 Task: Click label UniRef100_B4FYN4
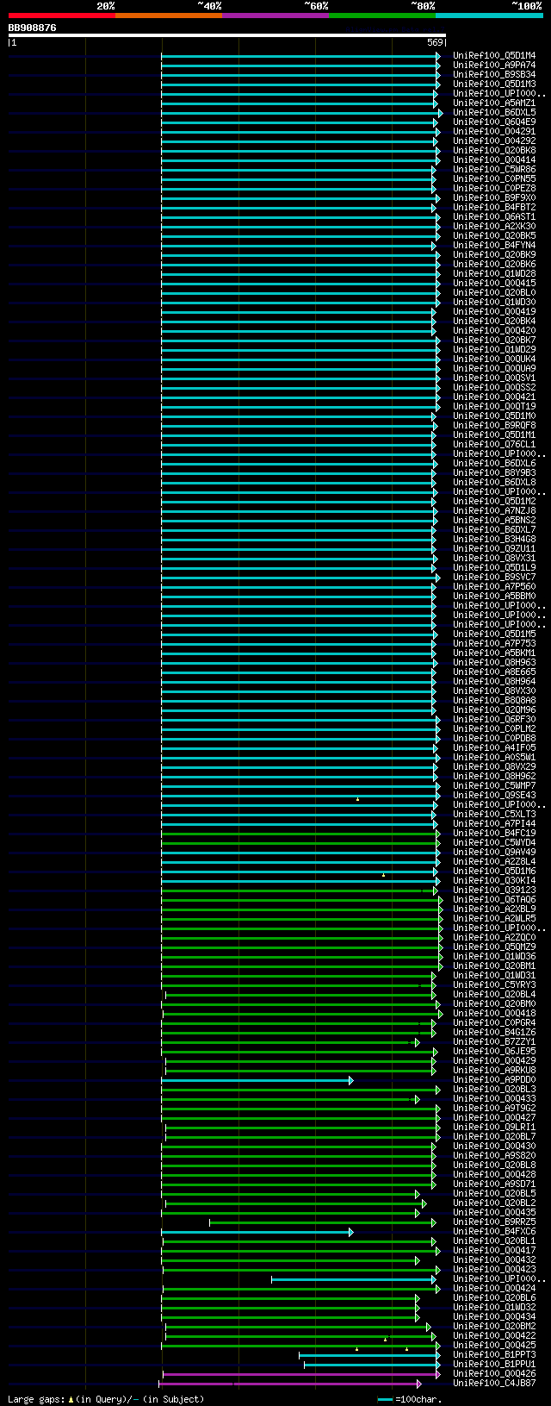point(494,246)
